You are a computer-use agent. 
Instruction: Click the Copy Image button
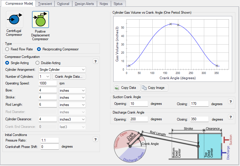click(154, 88)
